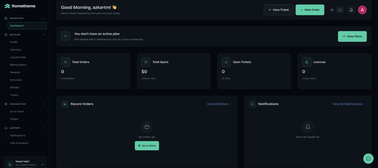Image resolution: width=378 pixels, height=168 pixels.
Task: Click the Total Orders card icon
Action: tap(66, 62)
